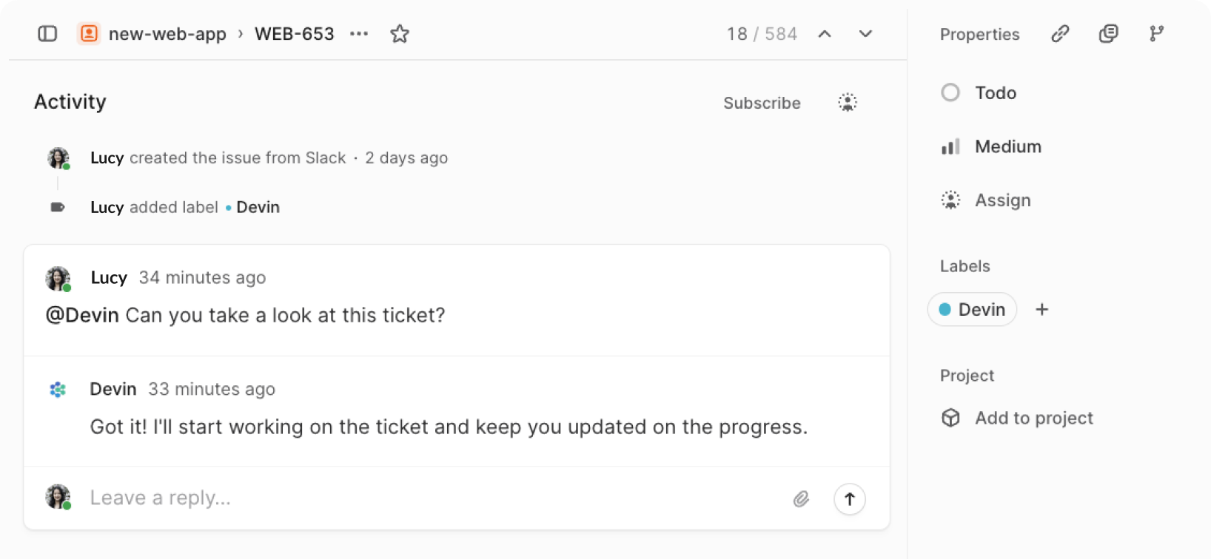Add issue to a project
1211x559 pixels.
tap(1018, 418)
